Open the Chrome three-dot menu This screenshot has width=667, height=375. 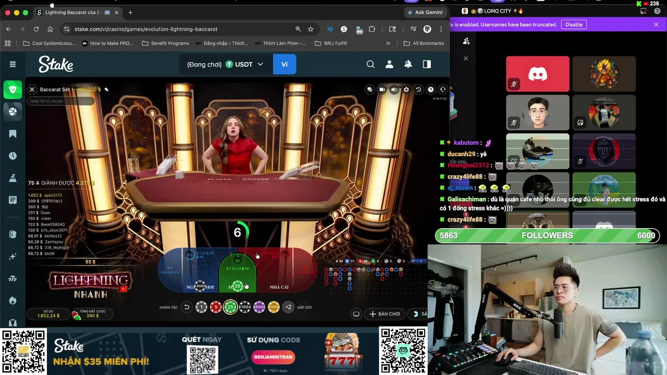(x=441, y=29)
